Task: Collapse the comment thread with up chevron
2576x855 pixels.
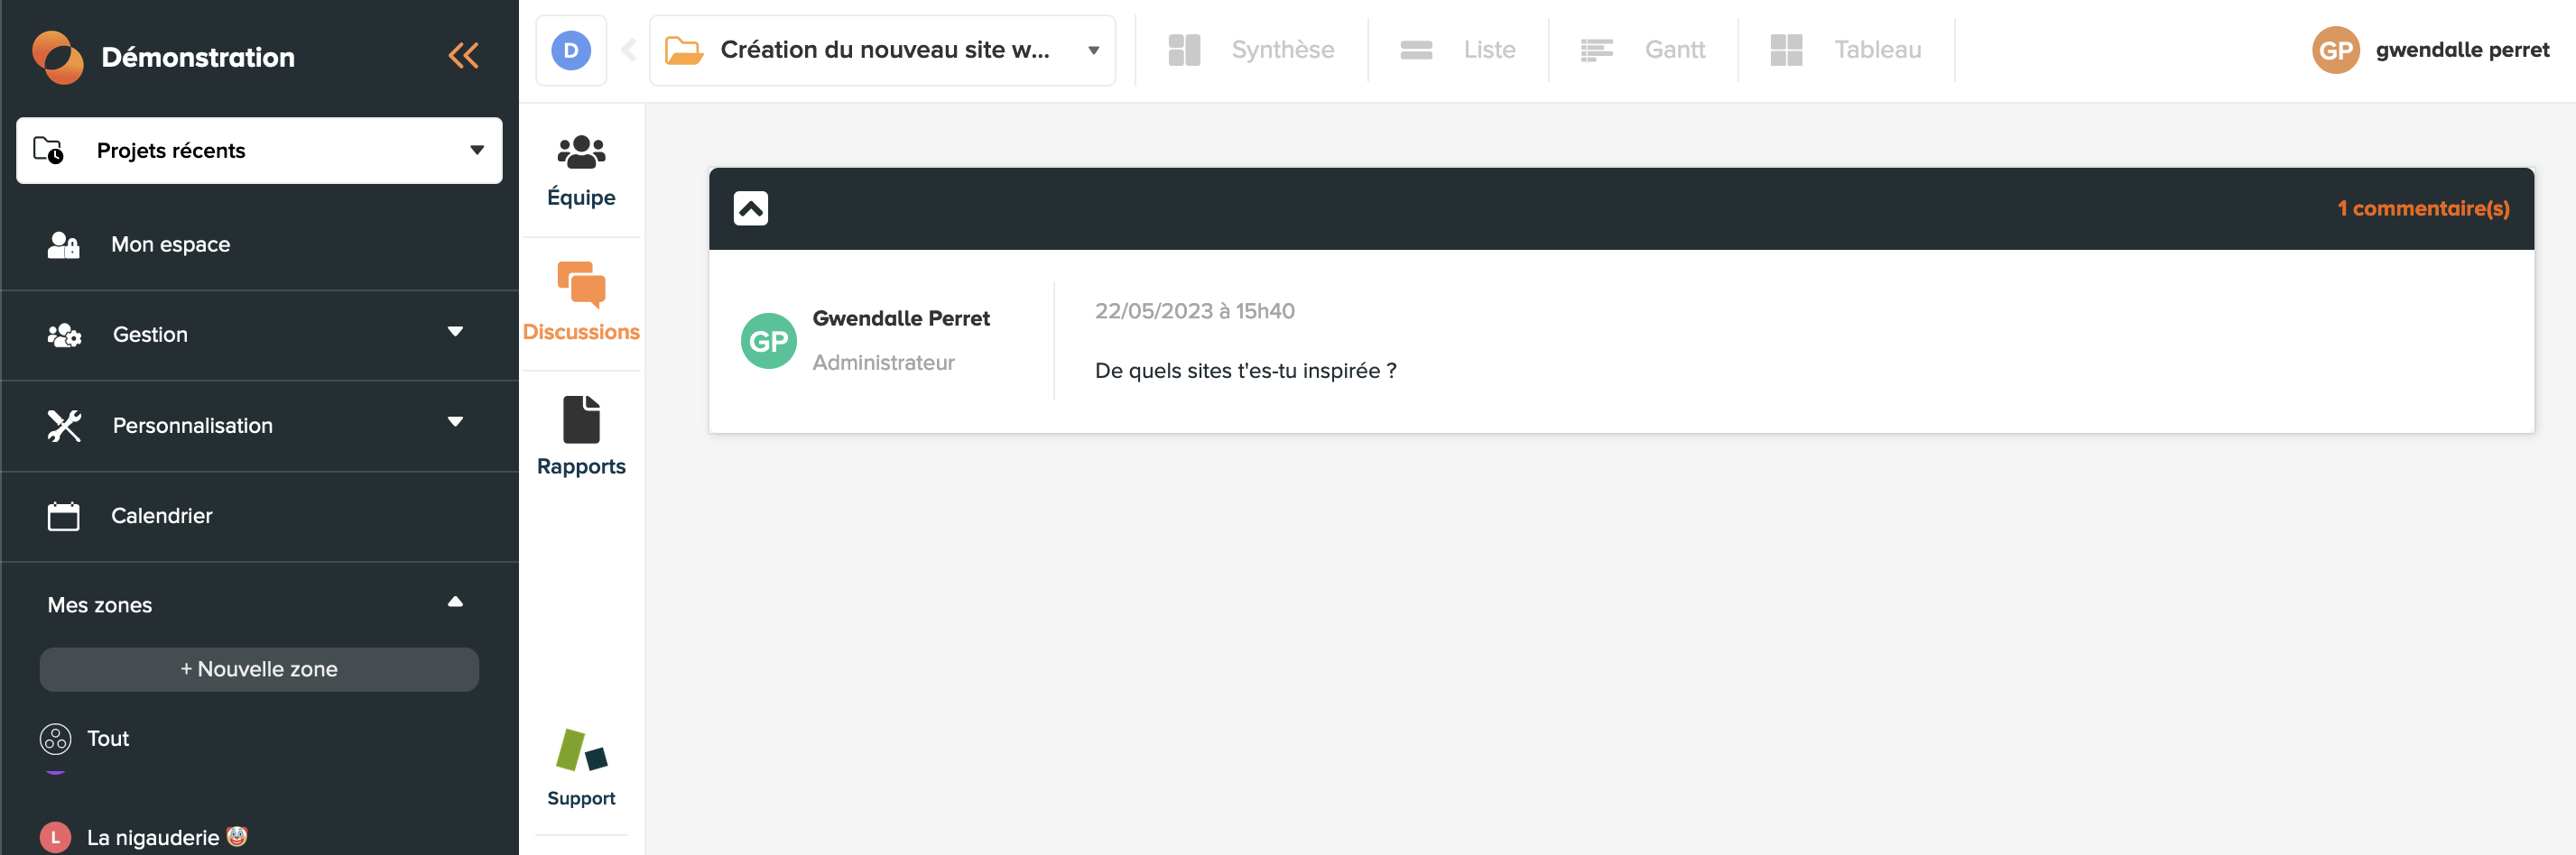Action: (x=751, y=208)
